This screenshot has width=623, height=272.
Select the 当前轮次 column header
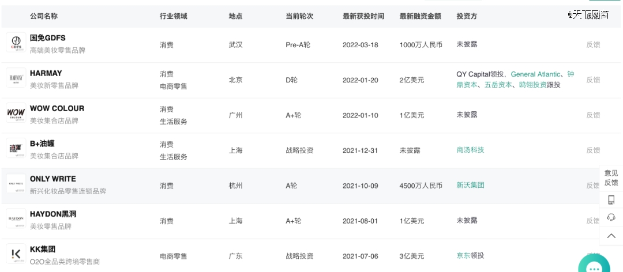click(299, 16)
